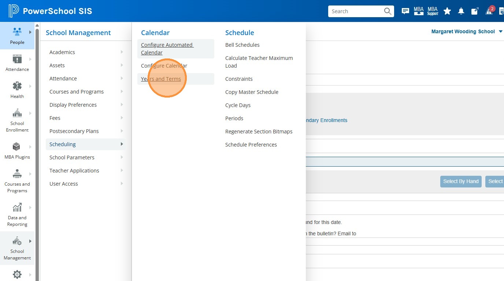Click the Calendar section heading
Viewport: 504px width, 281px height.
tap(155, 33)
